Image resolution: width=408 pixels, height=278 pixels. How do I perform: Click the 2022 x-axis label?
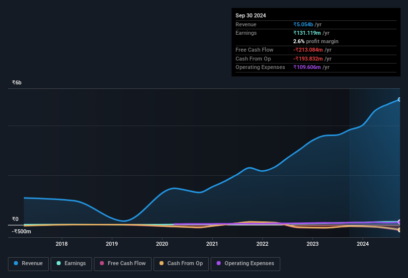(262, 244)
